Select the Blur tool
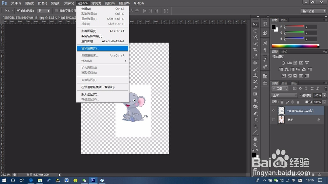Screen dimensions: 328x184 click(x=255, y=100)
